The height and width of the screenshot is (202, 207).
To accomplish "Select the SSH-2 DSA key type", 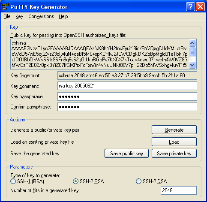I will 151,181.
